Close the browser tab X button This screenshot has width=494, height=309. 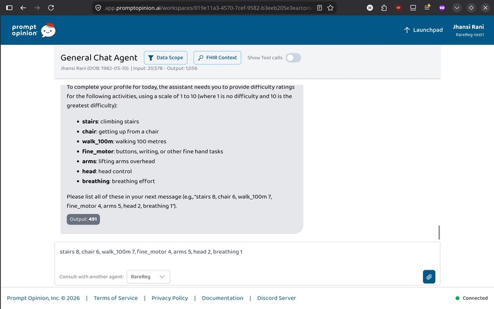click(x=485, y=7)
